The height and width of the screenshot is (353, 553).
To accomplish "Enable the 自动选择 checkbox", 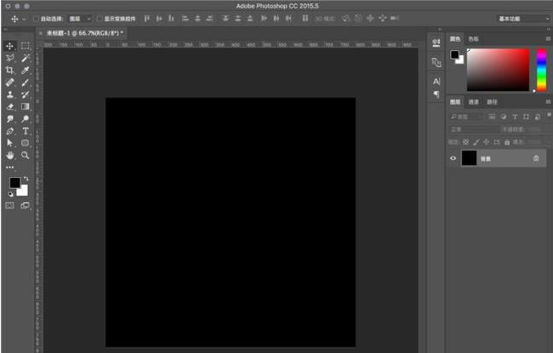I will click(x=36, y=18).
